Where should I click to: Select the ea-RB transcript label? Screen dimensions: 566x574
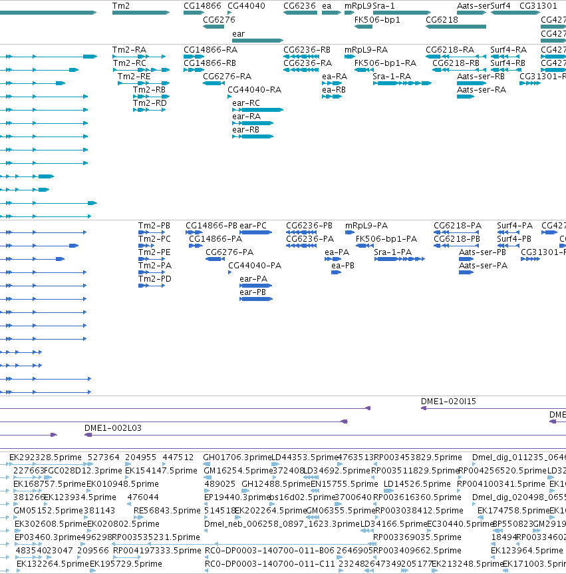click(334, 90)
